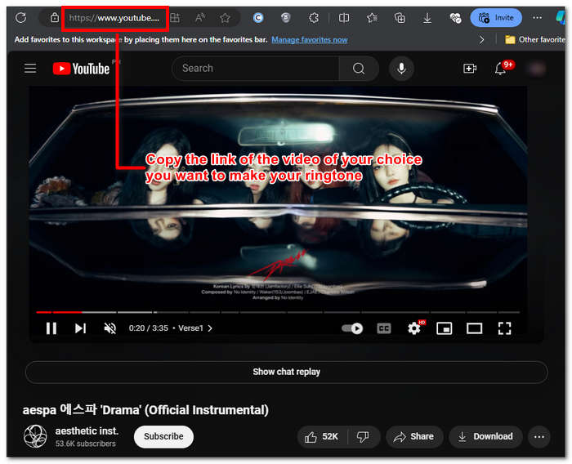
Task: Like the video with 52K likes
Action: pyautogui.click(x=322, y=437)
